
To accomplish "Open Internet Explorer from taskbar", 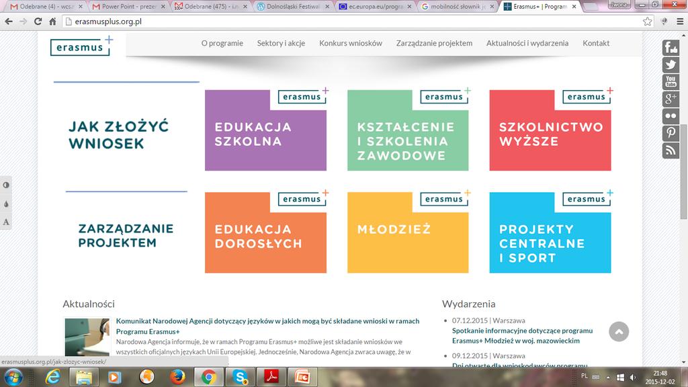I will 53,378.
